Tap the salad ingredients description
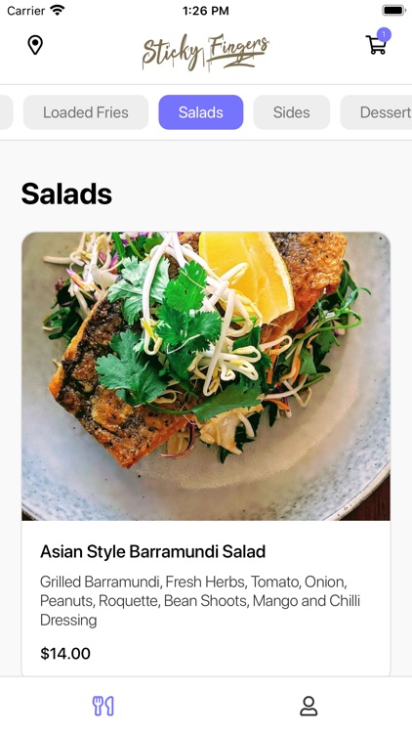 (x=200, y=601)
